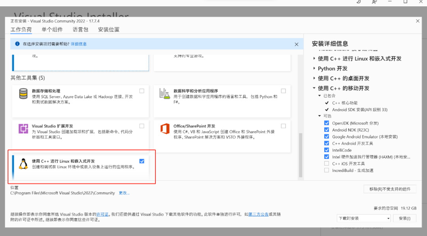Open the 下载时安装 dropdown

click(x=364, y=218)
